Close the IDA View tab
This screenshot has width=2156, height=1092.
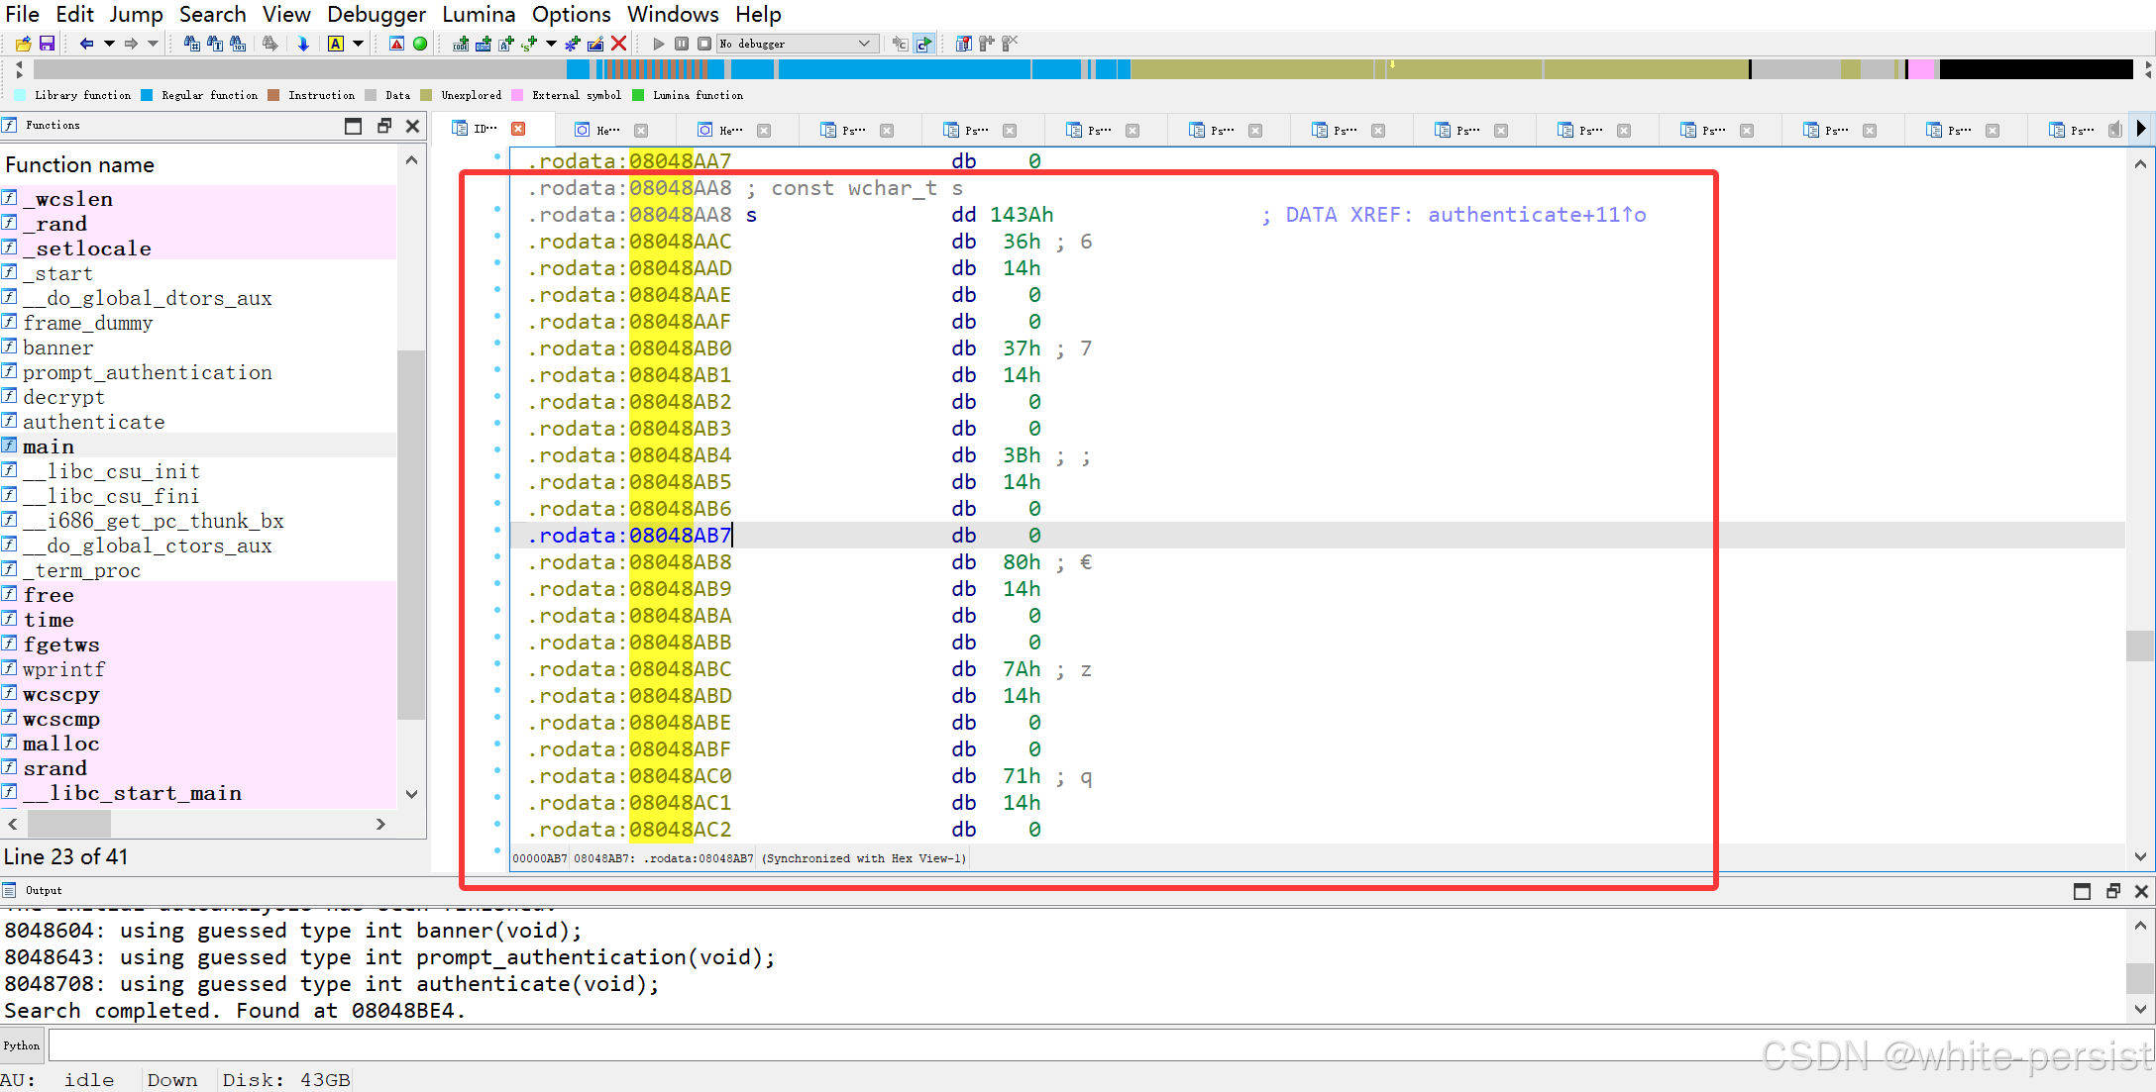(x=518, y=129)
